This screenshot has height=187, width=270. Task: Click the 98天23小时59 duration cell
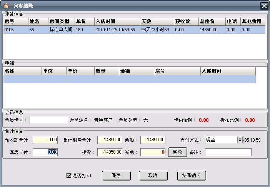[x=157, y=30]
